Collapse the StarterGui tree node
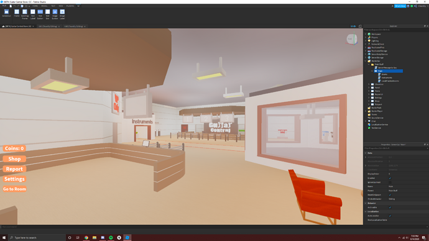Viewport: 429px width, 241px height. point(366,61)
